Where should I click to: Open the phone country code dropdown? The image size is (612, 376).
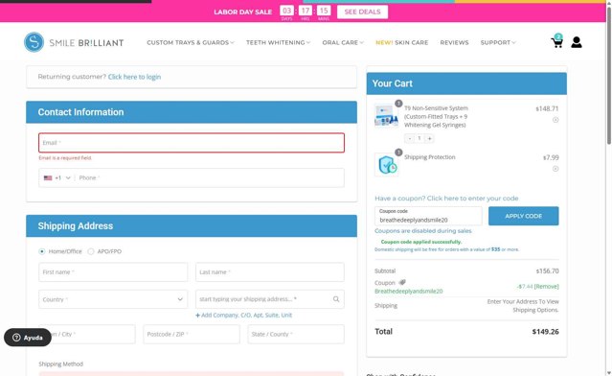point(57,177)
